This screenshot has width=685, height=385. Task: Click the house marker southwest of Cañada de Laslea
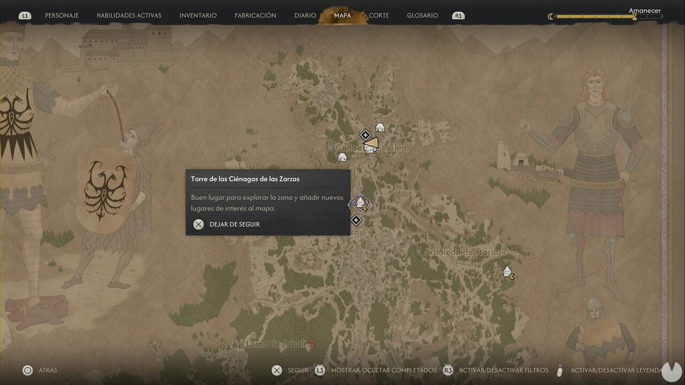(x=342, y=157)
